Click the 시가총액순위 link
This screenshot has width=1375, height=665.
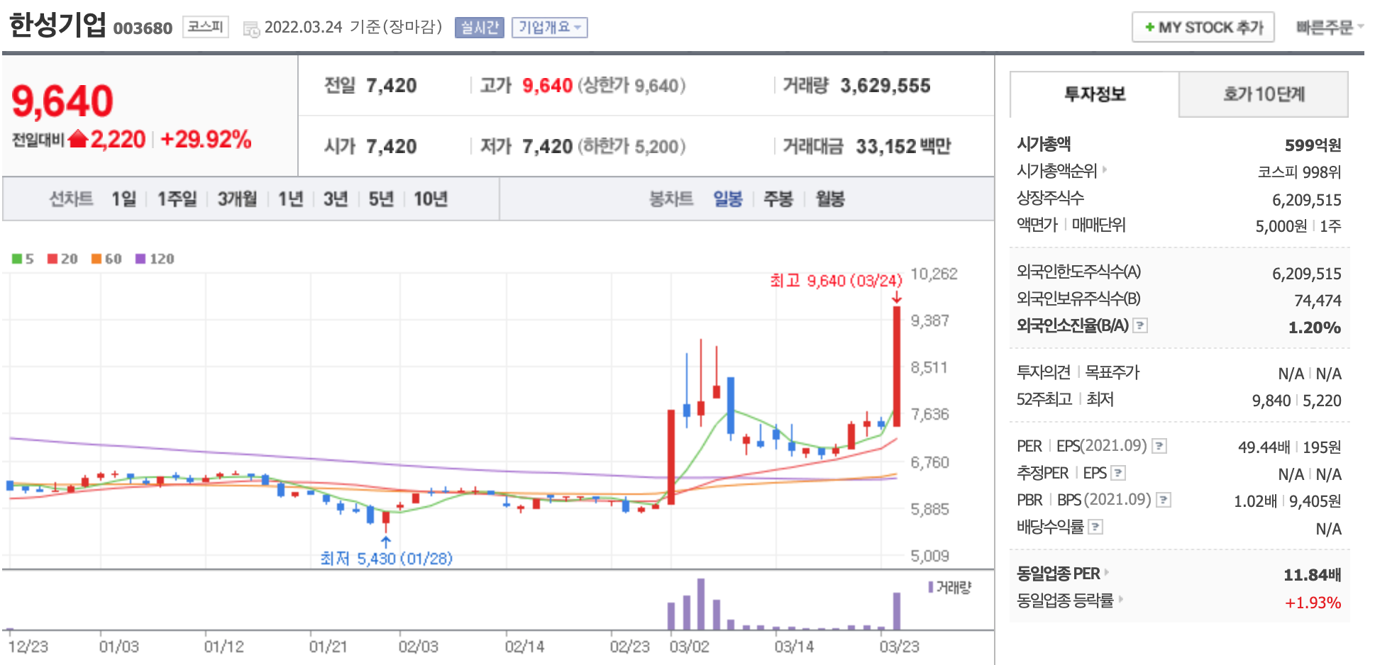pos(1056,171)
